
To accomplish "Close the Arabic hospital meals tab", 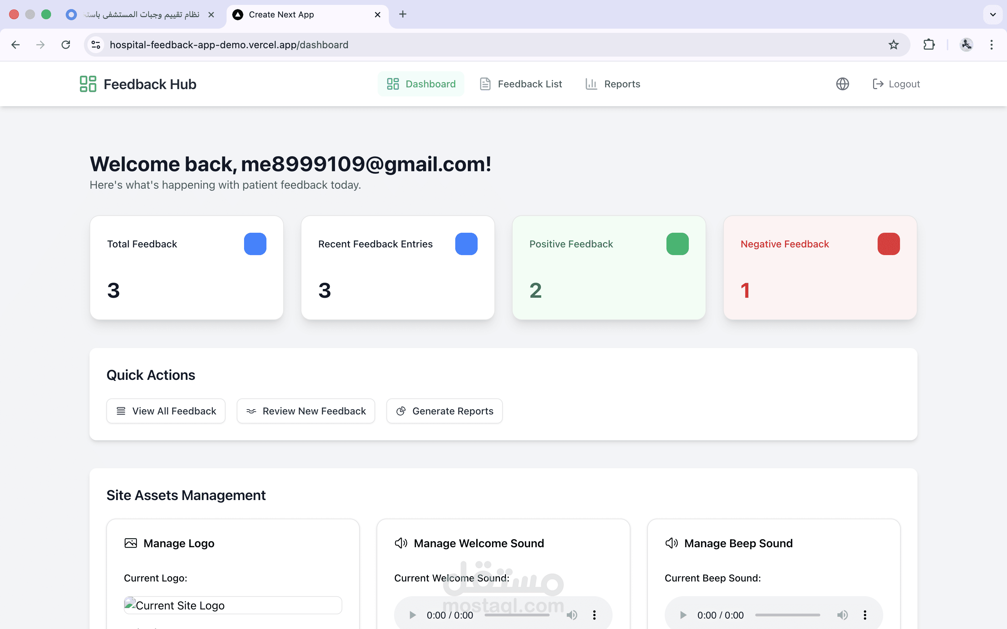I will point(211,15).
